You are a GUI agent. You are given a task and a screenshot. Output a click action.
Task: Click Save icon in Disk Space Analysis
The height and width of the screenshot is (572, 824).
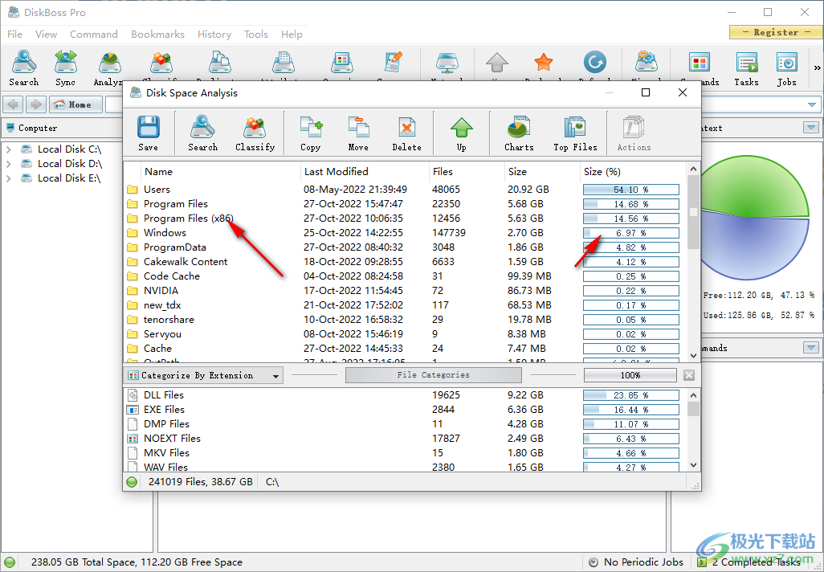[x=149, y=133]
